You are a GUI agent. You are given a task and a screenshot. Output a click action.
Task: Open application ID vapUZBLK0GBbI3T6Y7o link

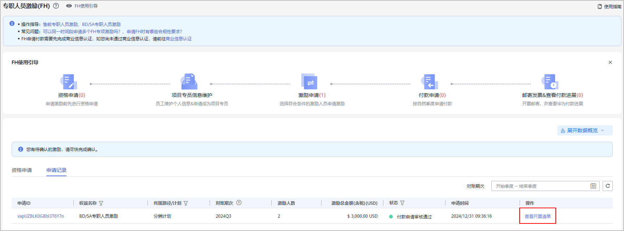40,216
